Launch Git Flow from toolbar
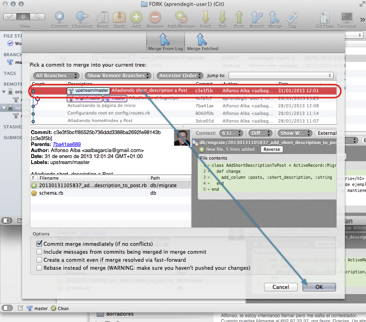Viewport: 366px width, 322px height. click(324, 18)
